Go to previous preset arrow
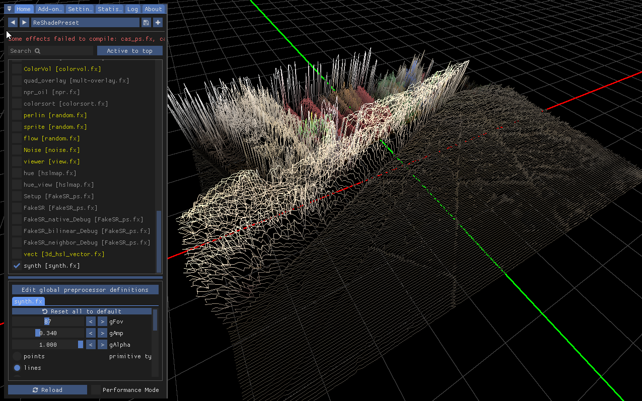Viewport: 642px width, 401px height. tap(13, 23)
